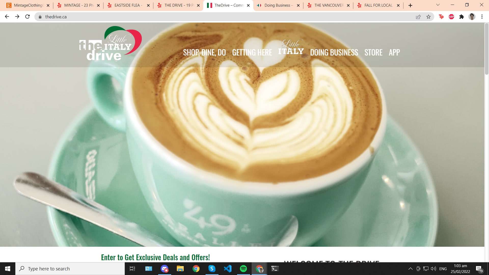Open Task View on the taskbar
Image resolution: width=489 pixels, height=275 pixels.
(x=132, y=269)
